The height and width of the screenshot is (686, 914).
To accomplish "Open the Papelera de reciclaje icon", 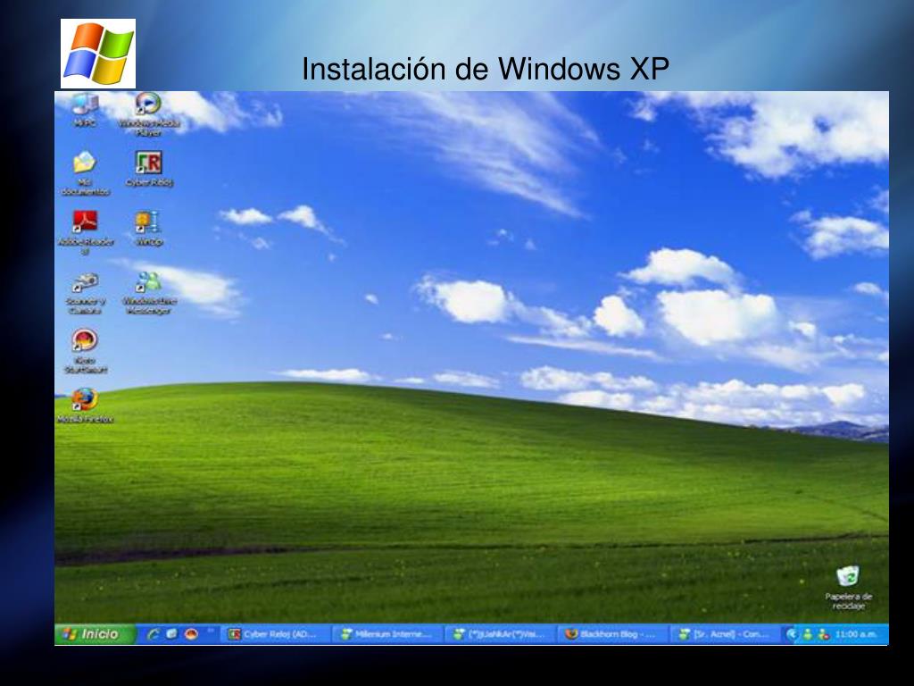I will (848, 588).
